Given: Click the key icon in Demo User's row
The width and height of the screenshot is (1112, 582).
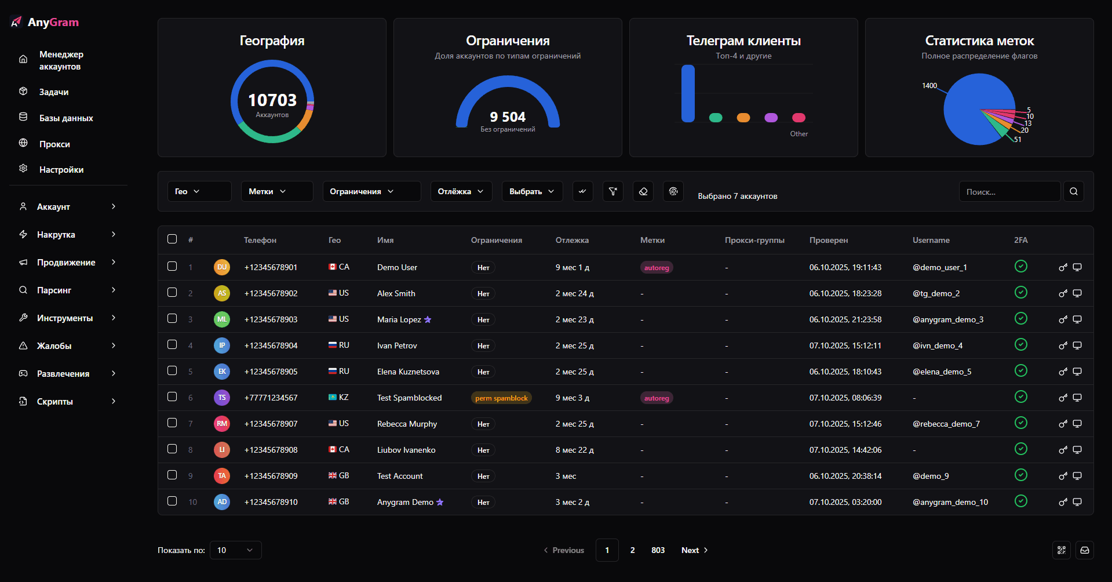Looking at the screenshot, I should pyautogui.click(x=1063, y=267).
